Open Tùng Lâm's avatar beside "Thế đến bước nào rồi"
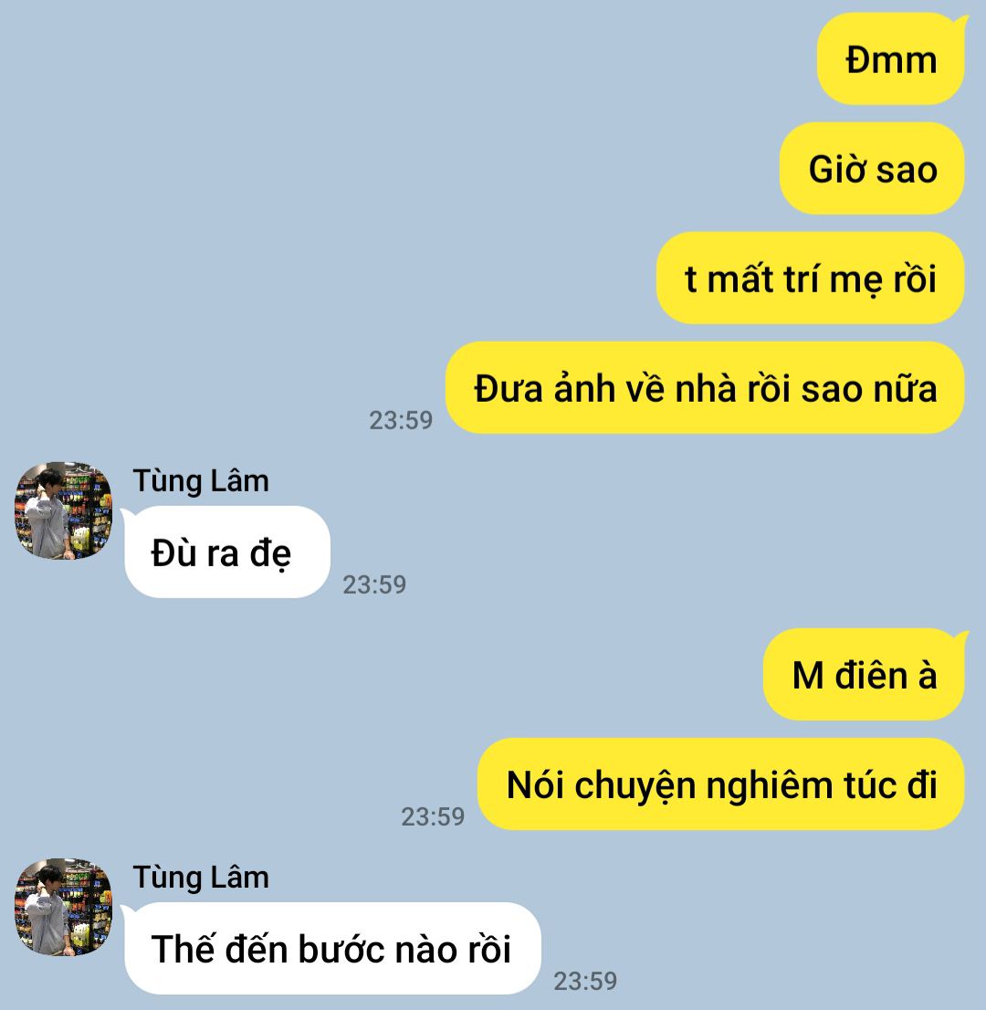Viewport: 986px width, 1010px height. [63, 906]
